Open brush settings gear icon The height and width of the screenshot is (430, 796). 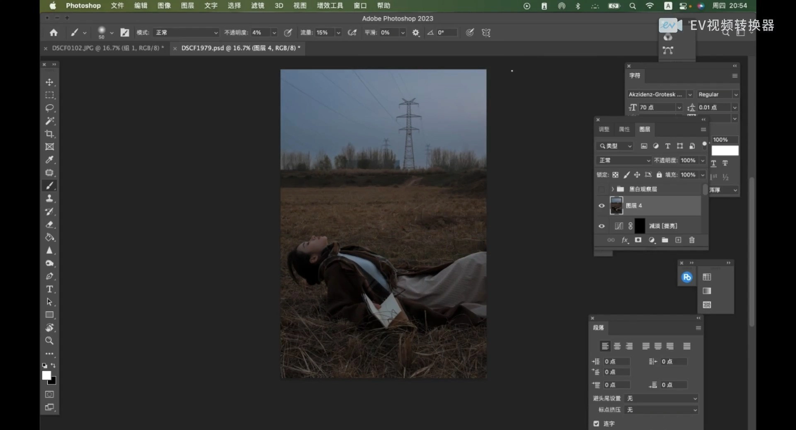point(416,32)
